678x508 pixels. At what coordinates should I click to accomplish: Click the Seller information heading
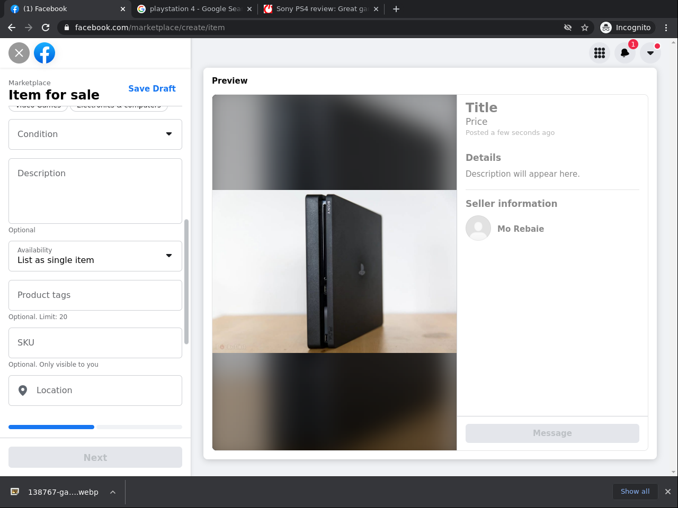pyautogui.click(x=511, y=204)
